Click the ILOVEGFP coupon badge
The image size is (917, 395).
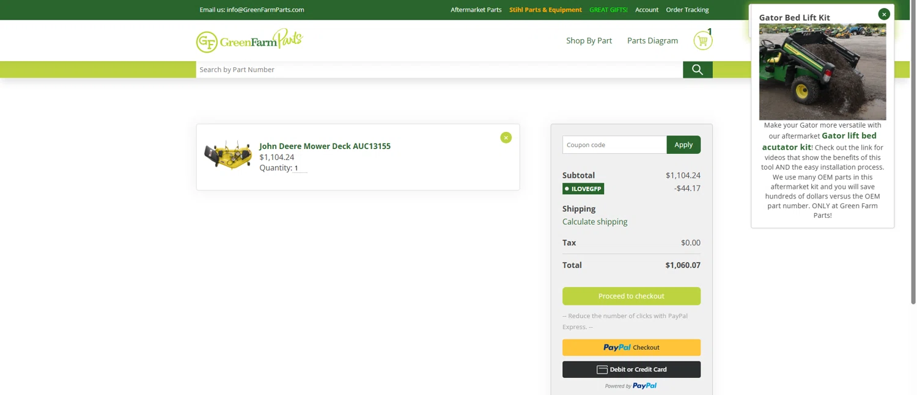pos(583,189)
